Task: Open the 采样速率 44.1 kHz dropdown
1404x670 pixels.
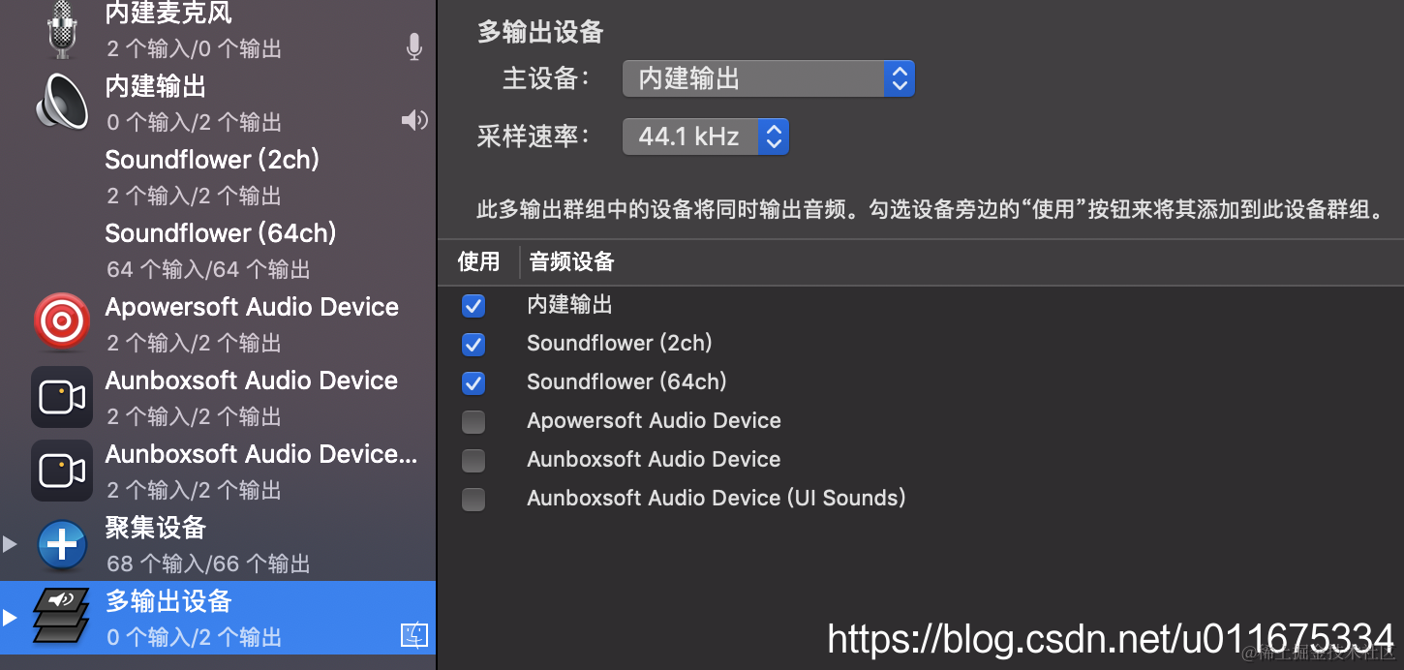Action: (x=705, y=137)
